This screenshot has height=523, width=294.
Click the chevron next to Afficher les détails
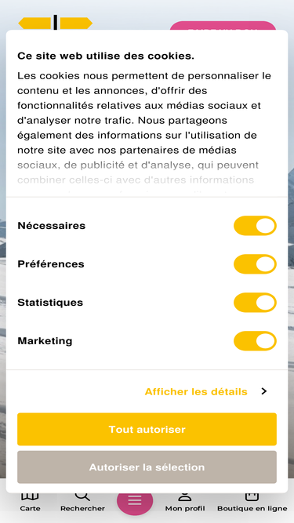(264, 391)
